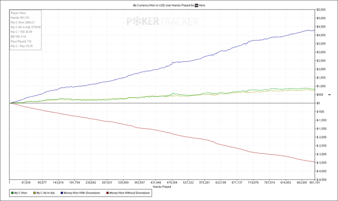The image size is (338, 201).
Task: Click the y-axis label $2,000
Action: (321, 69)
